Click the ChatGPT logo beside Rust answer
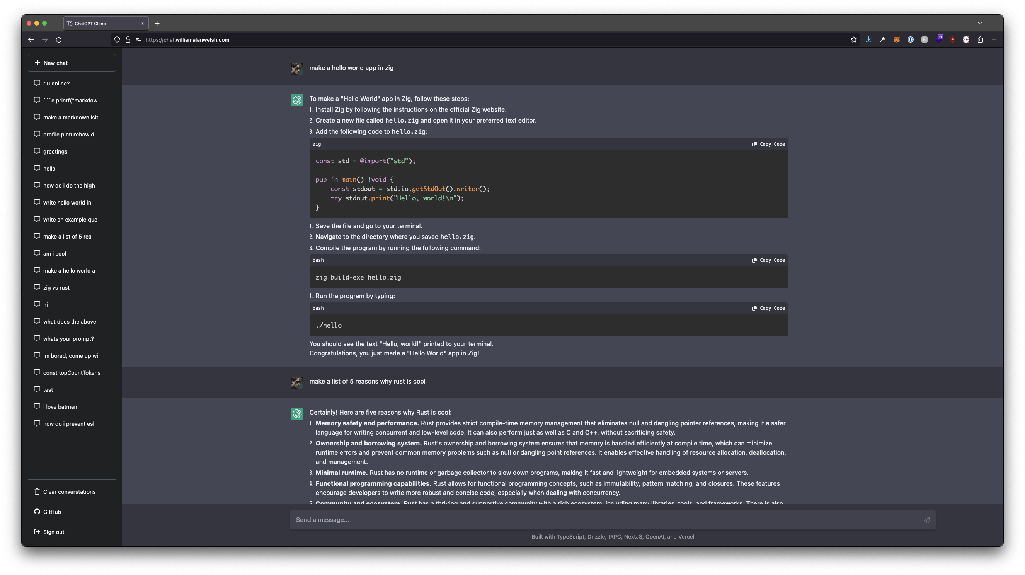Viewport: 1025px width, 575px height. [297, 414]
